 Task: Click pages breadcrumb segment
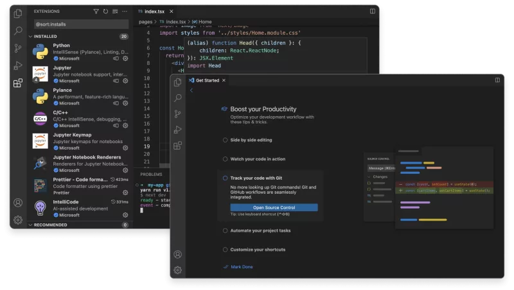tap(145, 22)
